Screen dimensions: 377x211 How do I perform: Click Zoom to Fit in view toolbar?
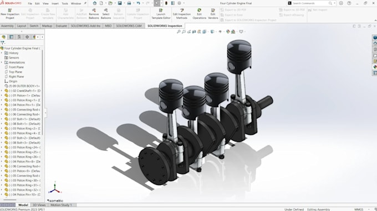179,31
